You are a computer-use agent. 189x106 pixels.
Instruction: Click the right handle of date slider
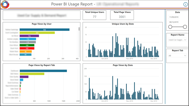tap(185, 27)
